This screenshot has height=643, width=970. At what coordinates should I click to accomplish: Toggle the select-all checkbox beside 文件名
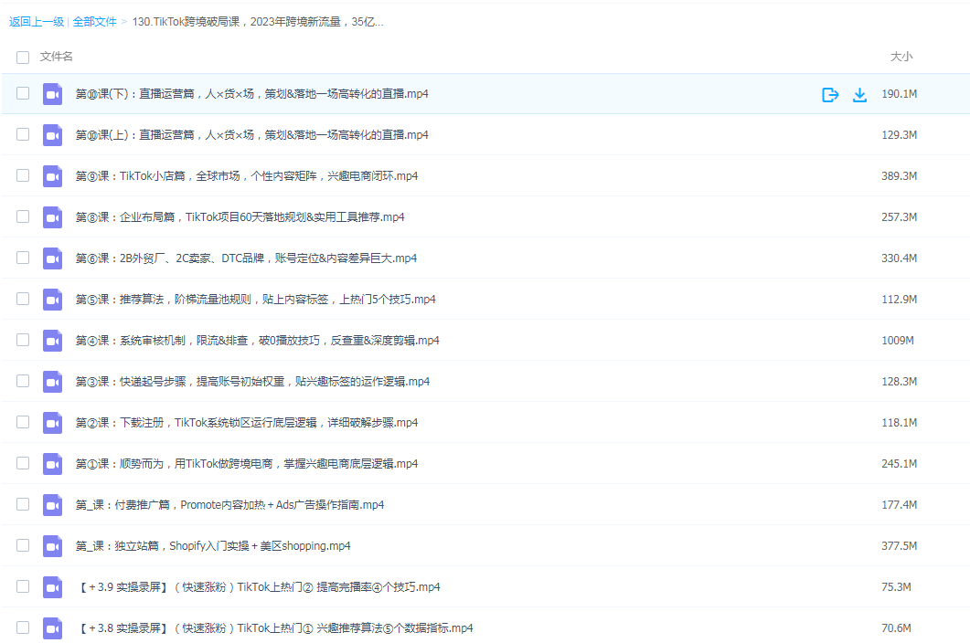coord(23,58)
